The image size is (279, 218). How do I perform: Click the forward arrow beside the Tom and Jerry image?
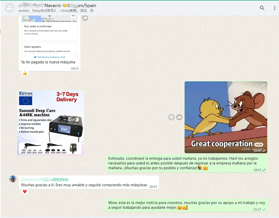point(179,117)
